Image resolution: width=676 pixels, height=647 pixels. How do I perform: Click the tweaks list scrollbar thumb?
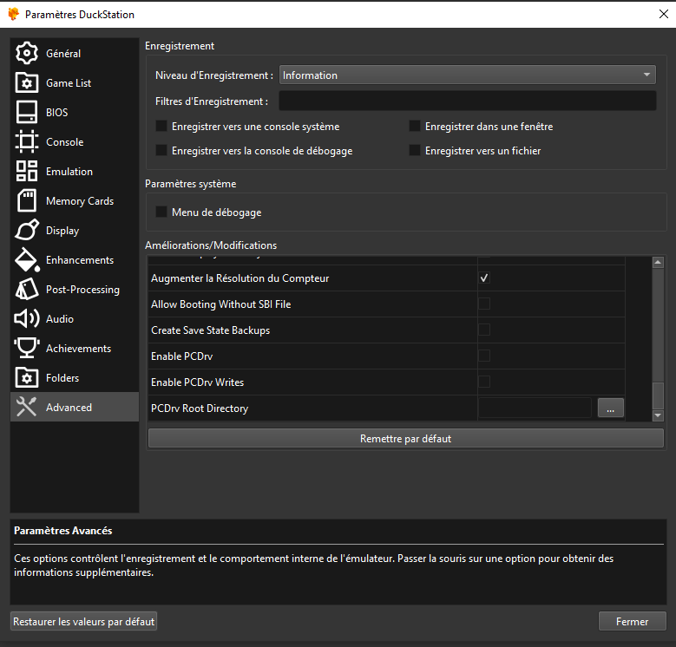coord(658,395)
